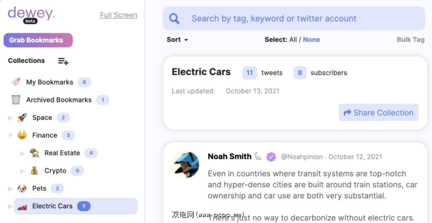Click the purple verified badge icon

[x=271, y=157]
